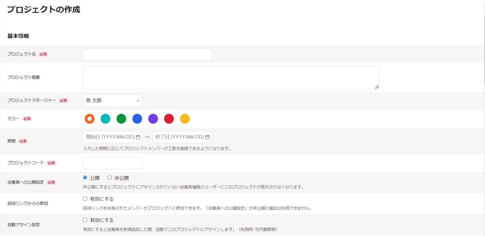Click the 必須 badge next to プロジェクトコード
The width and height of the screenshot is (485, 236).
click(x=51, y=163)
